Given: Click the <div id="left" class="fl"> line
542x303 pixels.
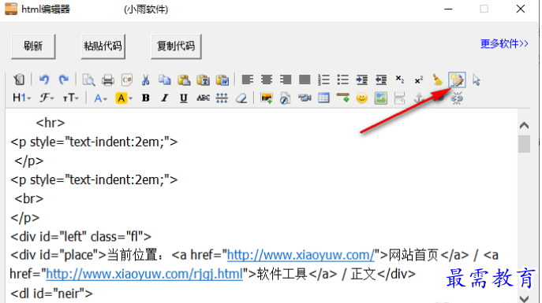Looking at the screenshot, I should coord(81,236).
